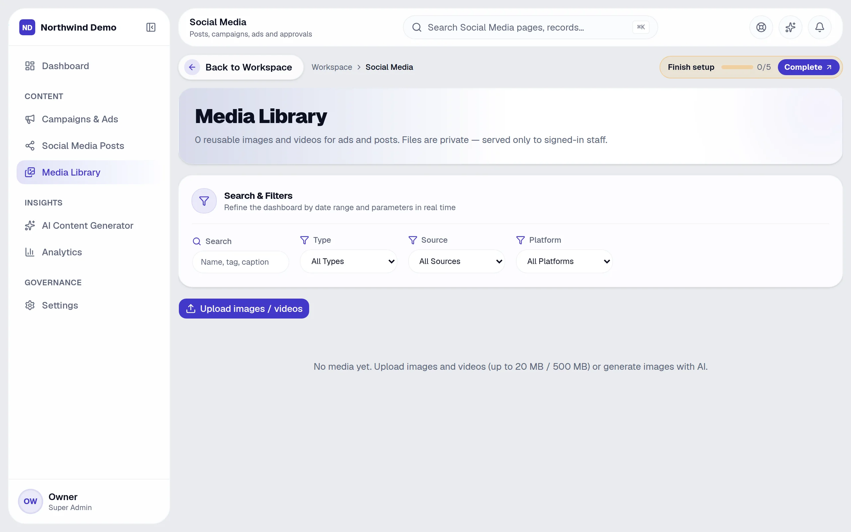Open the AI sparkles icon in header
This screenshot has width=851, height=532.
pos(790,28)
